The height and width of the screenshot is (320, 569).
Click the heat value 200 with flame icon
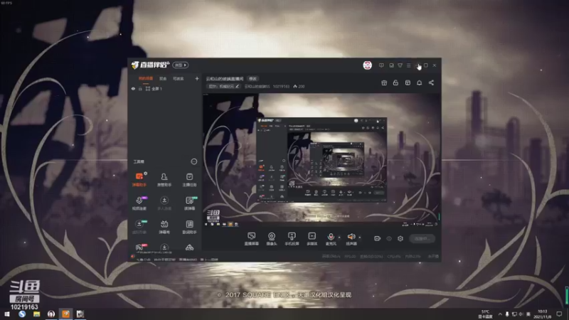[299, 86]
